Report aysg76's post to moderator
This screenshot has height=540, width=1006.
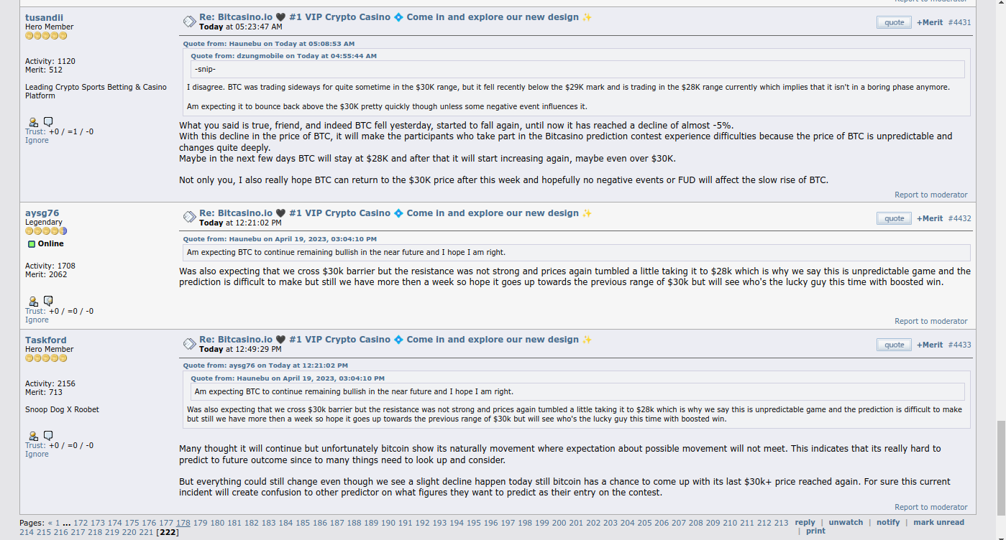[x=930, y=322]
